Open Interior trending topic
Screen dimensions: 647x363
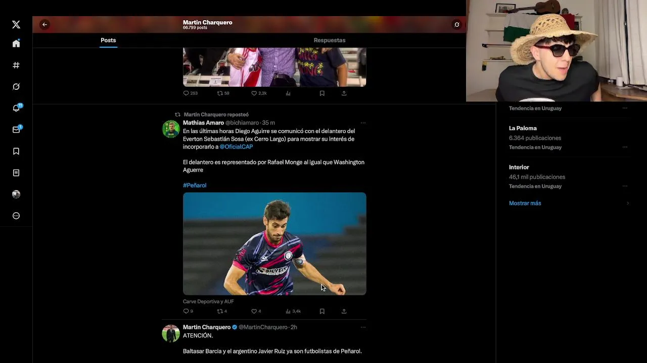(x=519, y=167)
